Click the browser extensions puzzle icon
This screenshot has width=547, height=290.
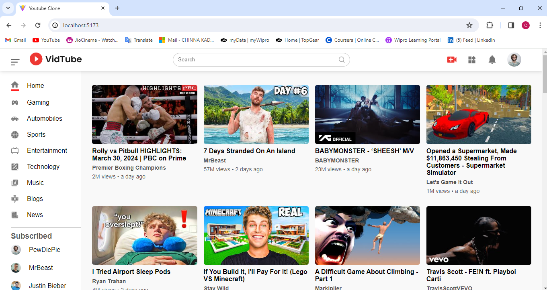(490, 25)
